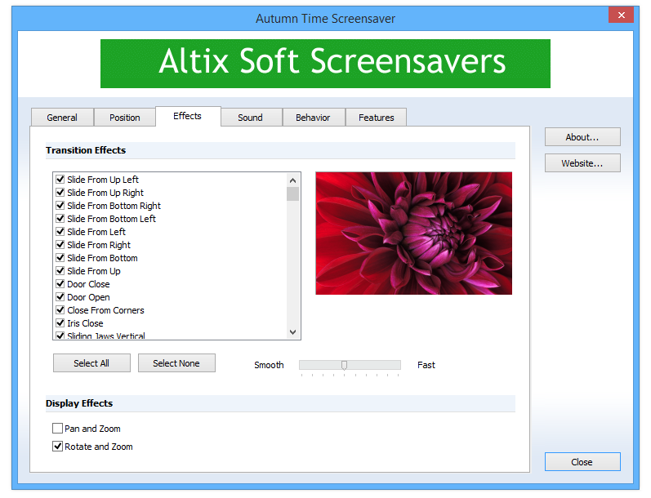Switch to the Features tab

pos(377,118)
